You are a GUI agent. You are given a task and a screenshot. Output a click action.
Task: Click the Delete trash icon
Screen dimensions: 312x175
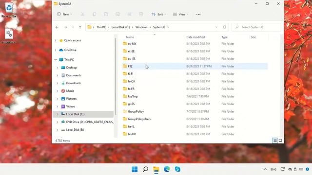(141, 14)
